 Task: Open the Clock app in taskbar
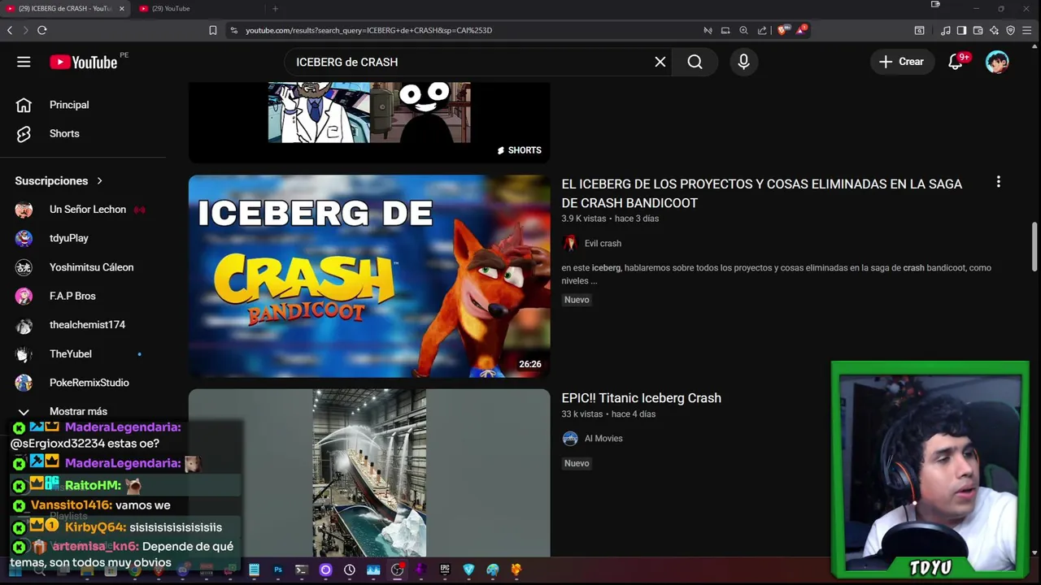(x=350, y=570)
